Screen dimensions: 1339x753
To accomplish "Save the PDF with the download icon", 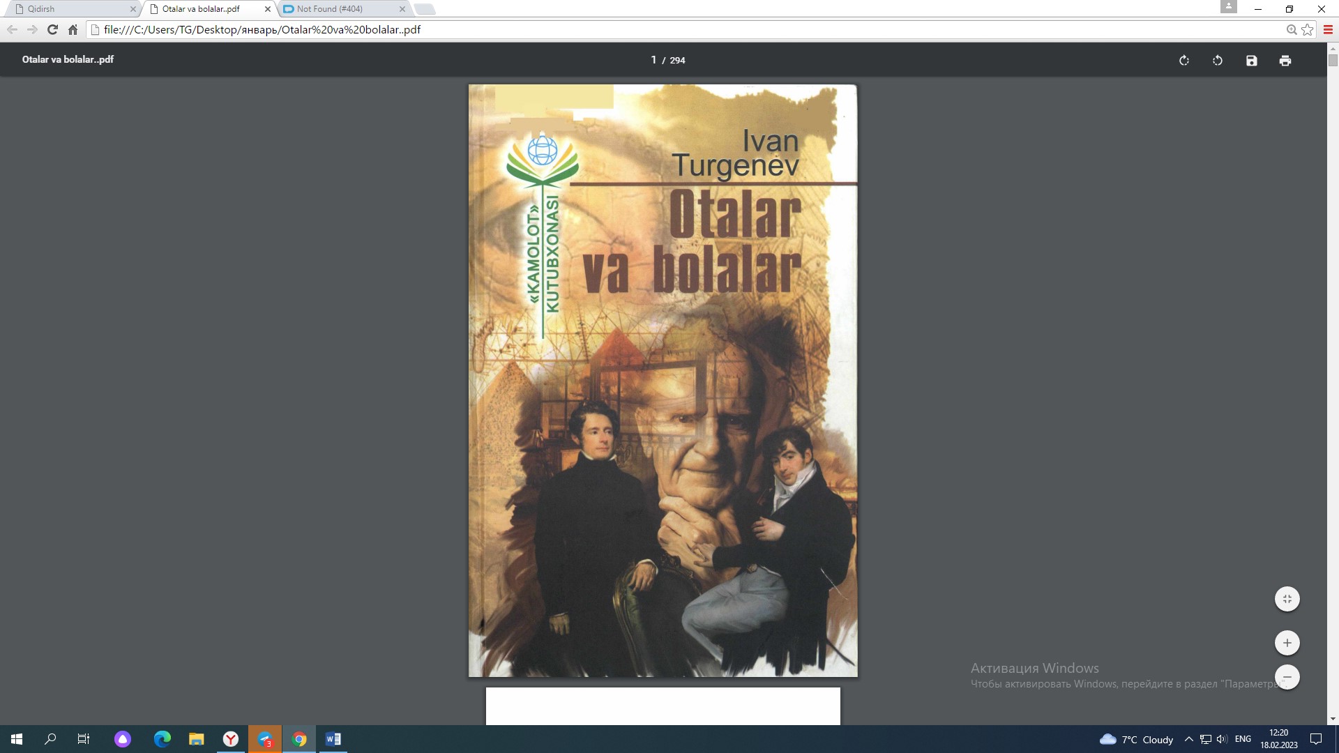I will [1252, 61].
